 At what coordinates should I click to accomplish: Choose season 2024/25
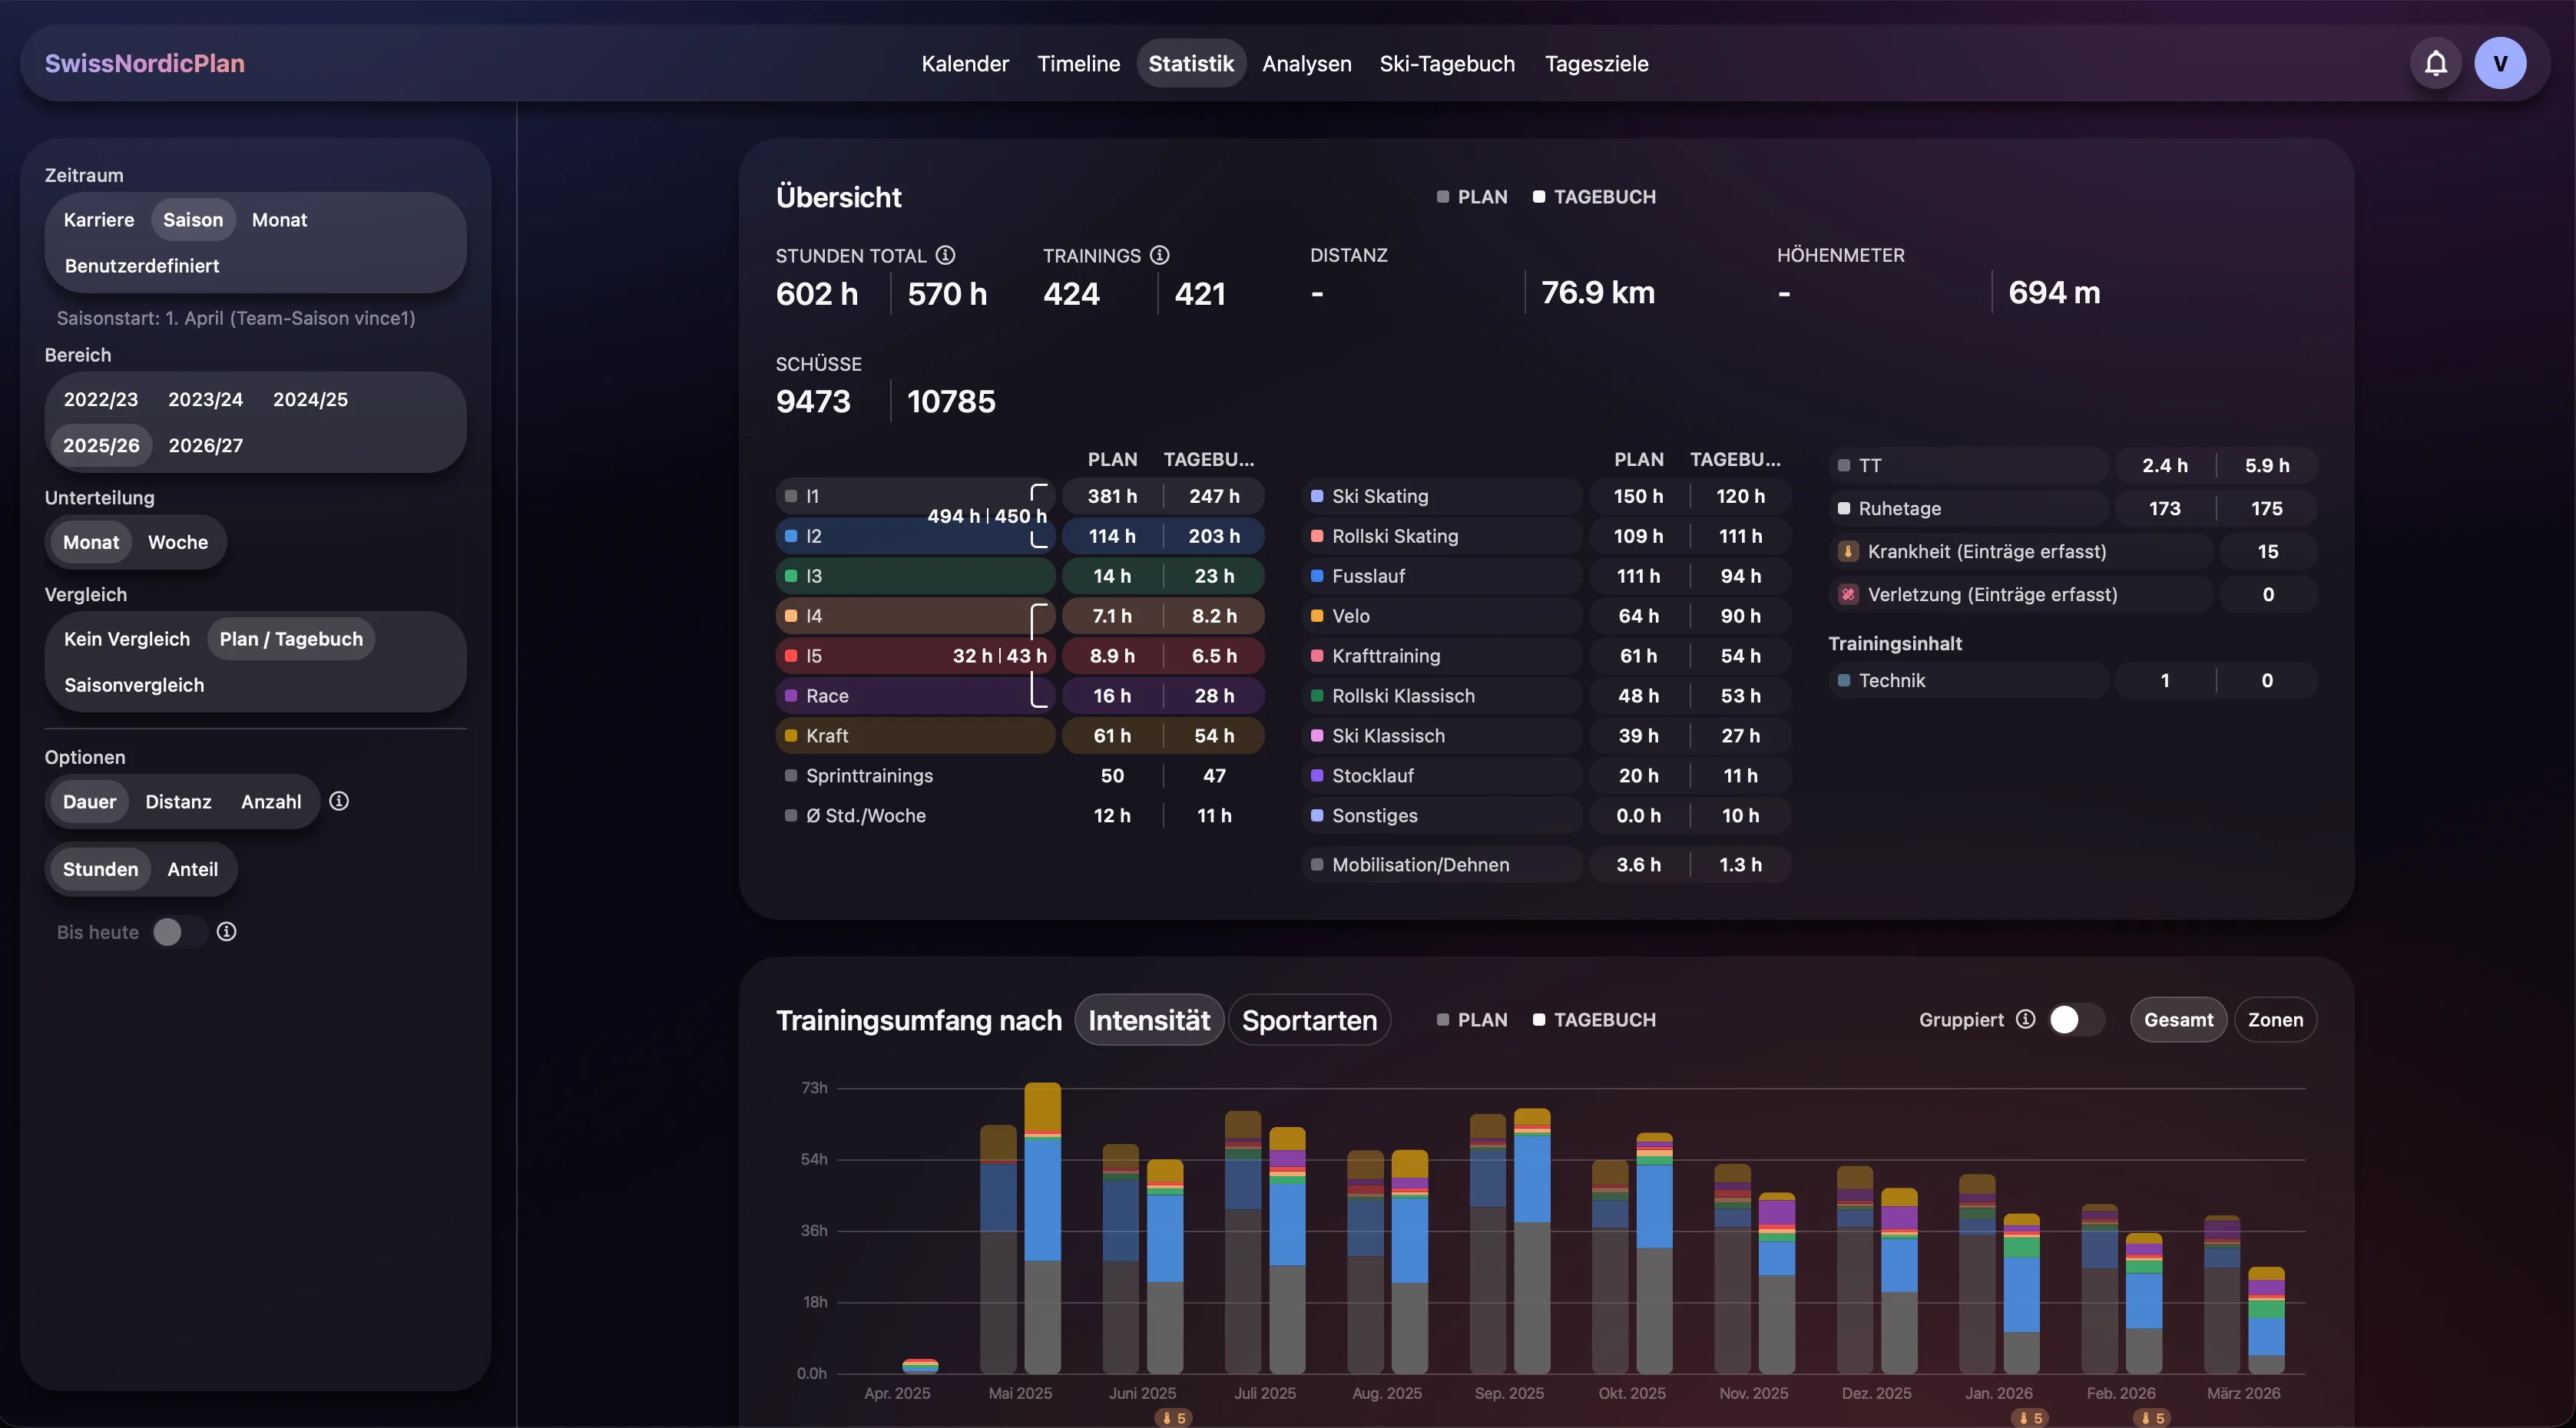[x=310, y=400]
